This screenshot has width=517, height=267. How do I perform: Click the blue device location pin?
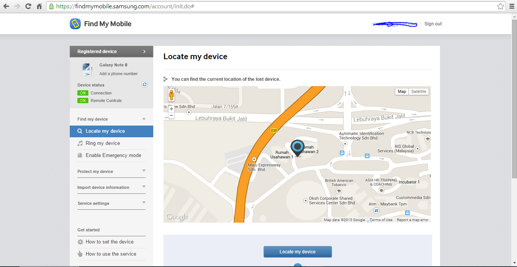(298, 148)
